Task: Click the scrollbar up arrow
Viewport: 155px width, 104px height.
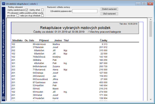Action: (x=150, y=19)
